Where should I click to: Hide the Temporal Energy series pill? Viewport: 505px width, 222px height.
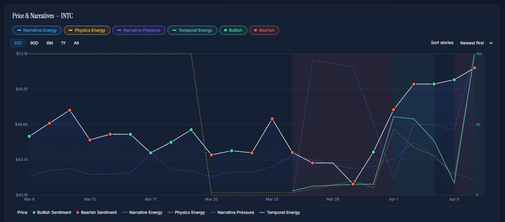tap(192, 30)
